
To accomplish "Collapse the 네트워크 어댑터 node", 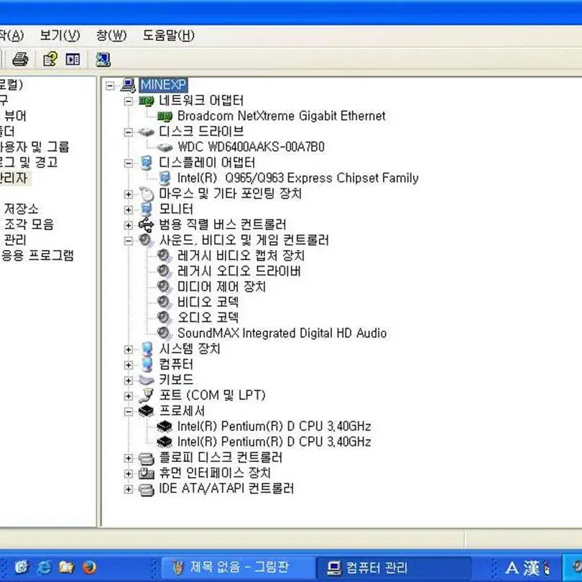I will pyautogui.click(x=129, y=101).
